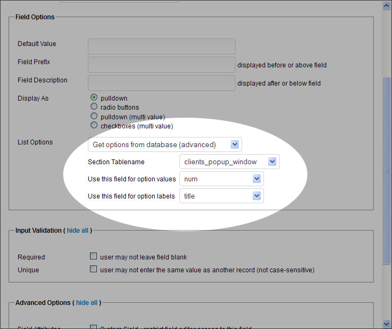The width and height of the screenshot is (392, 329).
Task: Choose 'pulldown (multi value)' radio option
Action: (94, 116)
